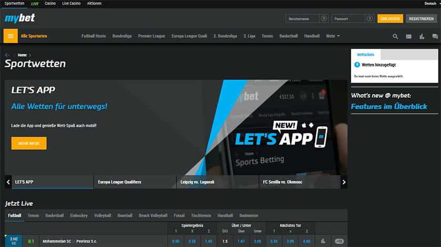Select the Badminton live tab
The image size is (441, 247).
point(249,215)
